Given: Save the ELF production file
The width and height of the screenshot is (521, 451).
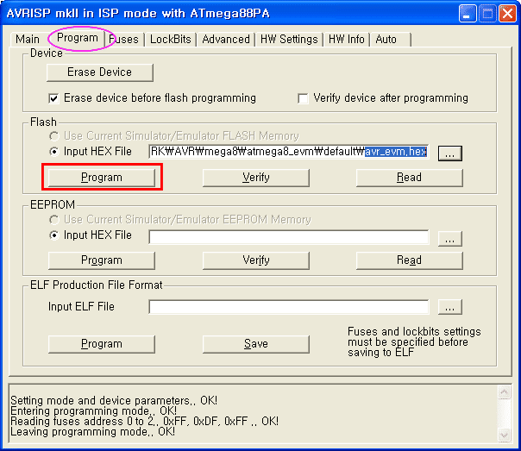Looking at the screenshot, I should coord(256,344).
